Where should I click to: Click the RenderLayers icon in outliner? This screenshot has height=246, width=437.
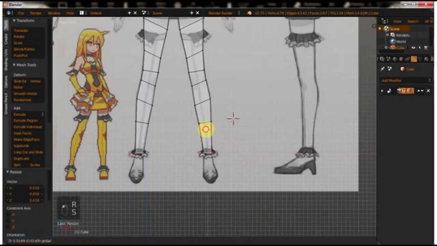pyautogui.click(x=393, y=35)
